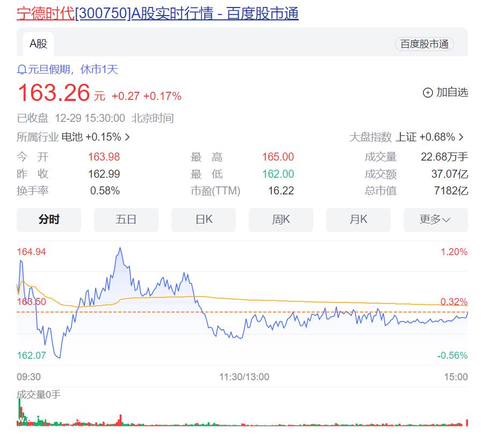
Task: Click 市盈(TTM) value 16.22
Action: coord(281,191)
